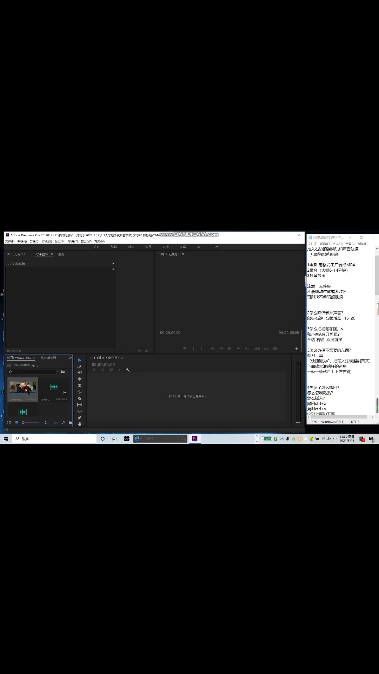Screen dimensions: 379x674
Task: Toggle add marker in timeline header
Action: click(x=119, y=370)
